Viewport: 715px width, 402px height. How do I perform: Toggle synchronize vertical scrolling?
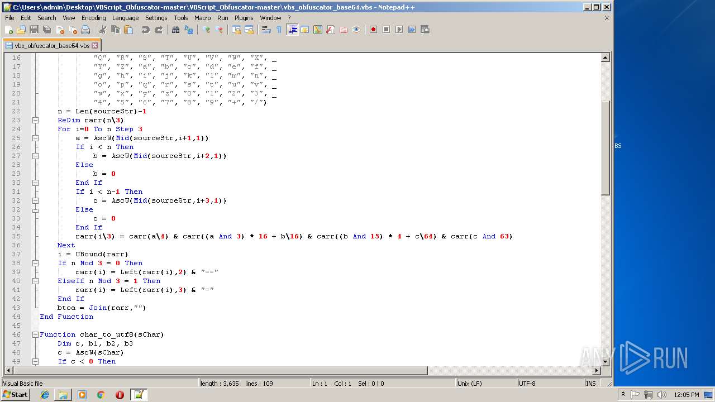click(236, 30)
